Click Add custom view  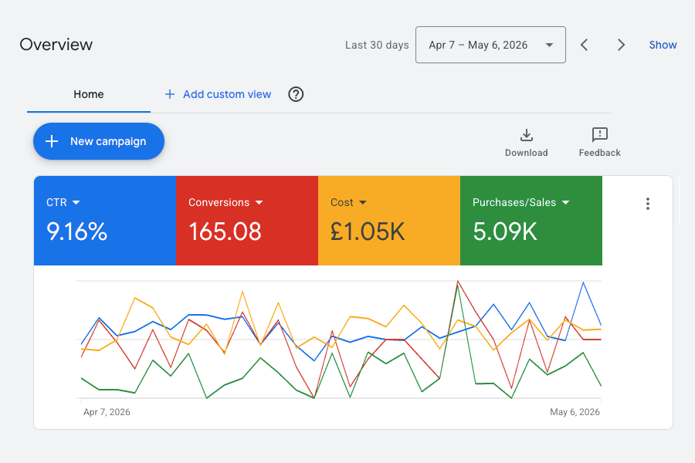tap(218, 94)
